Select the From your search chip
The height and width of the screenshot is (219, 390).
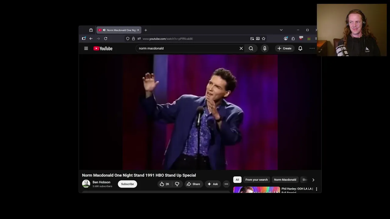pos(257,180)
